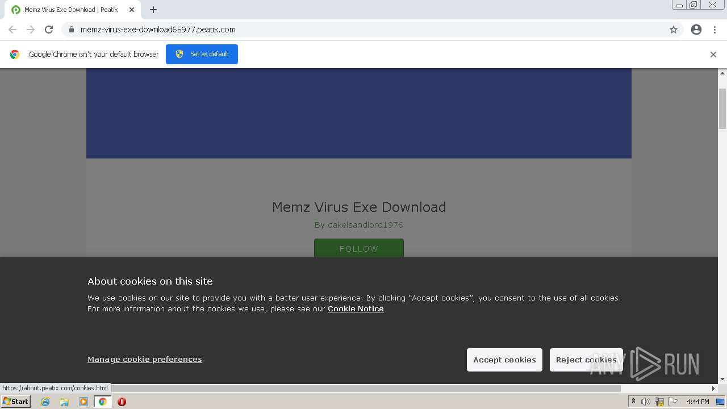Viewport: 727px width, 409px height.
Task: Click the horizontal scrollbar right arrow
Action: pyautogui.click(x=713, y=389)
